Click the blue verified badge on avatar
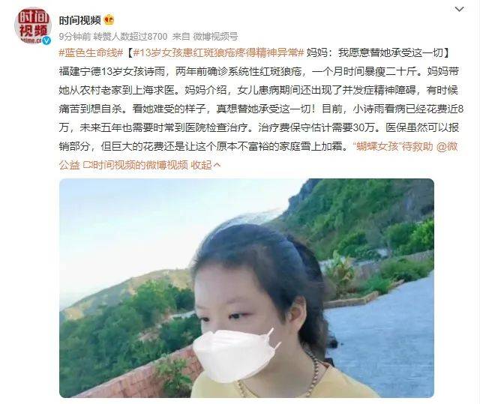 tap(46, 40)
